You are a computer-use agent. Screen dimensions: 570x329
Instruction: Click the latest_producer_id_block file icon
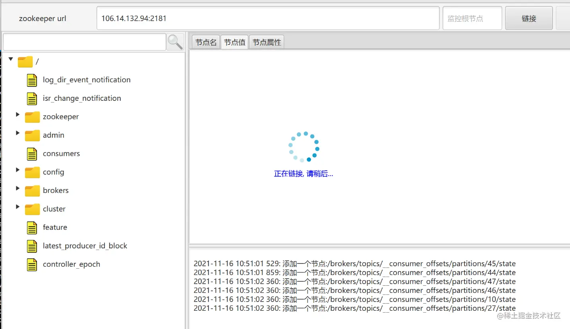[32, 246]
